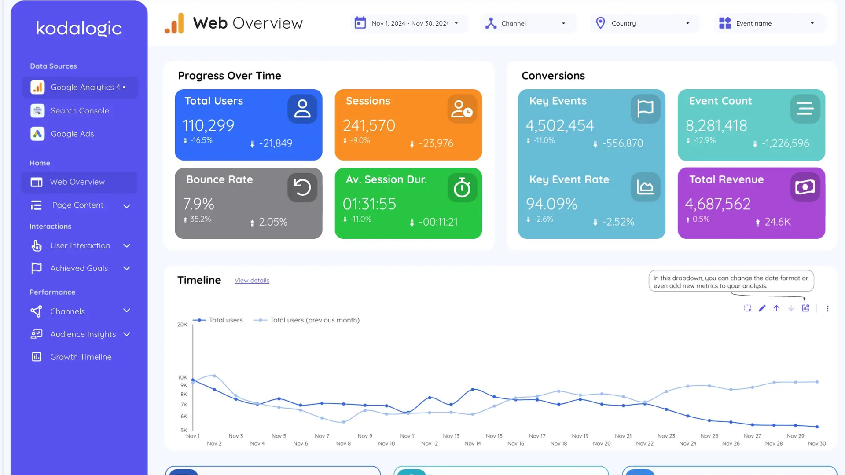Click the View details link
This screenshot has width=845, height=475.
(252, 281)
